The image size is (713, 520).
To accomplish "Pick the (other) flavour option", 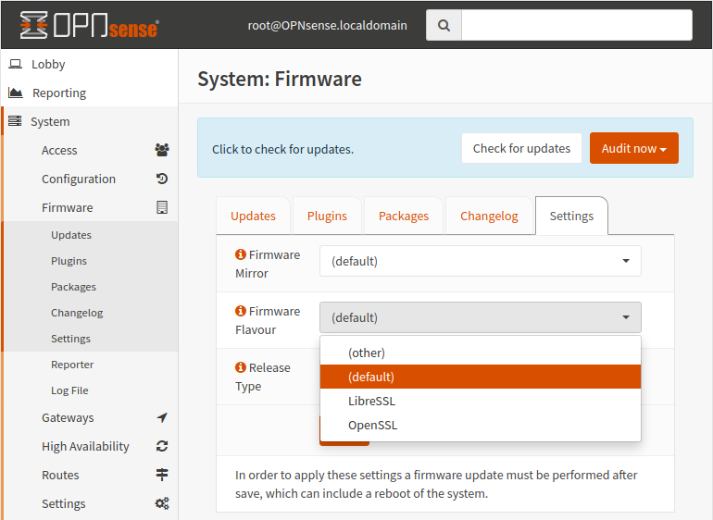I will (367, 353).
